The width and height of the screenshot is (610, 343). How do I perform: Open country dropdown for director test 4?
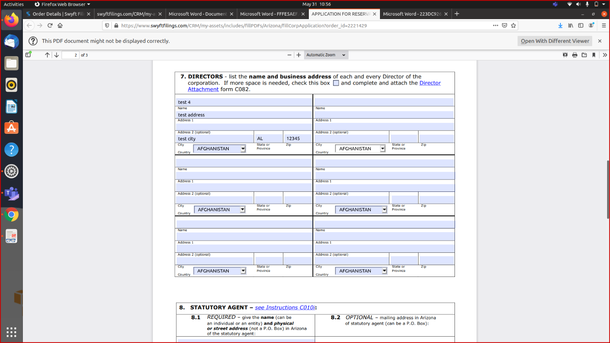click(x=219, y=149)
